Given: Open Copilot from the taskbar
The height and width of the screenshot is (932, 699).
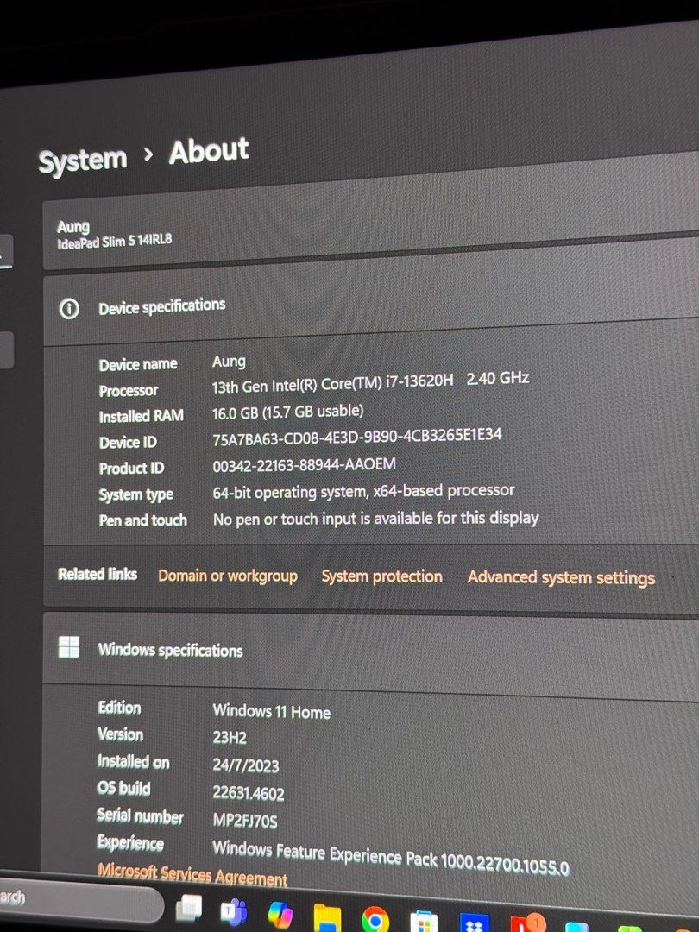Looking at the screenshot, I should [280, 914].
